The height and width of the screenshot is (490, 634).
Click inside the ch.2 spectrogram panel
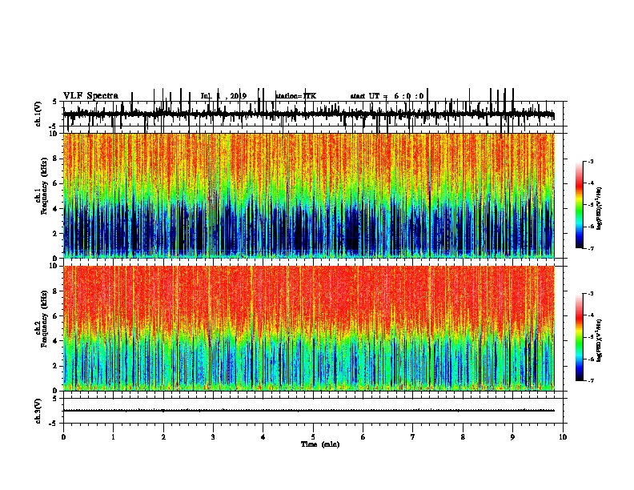point(308,328)
